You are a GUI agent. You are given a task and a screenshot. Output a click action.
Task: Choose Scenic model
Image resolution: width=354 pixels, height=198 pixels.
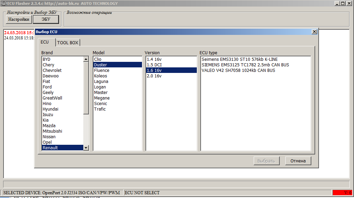pos(118,104)
